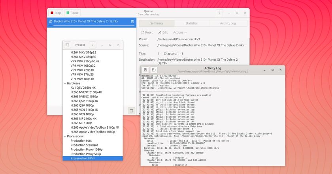Close the Queue window
This screenshot has height=174, width=332.
coord(245,13)
